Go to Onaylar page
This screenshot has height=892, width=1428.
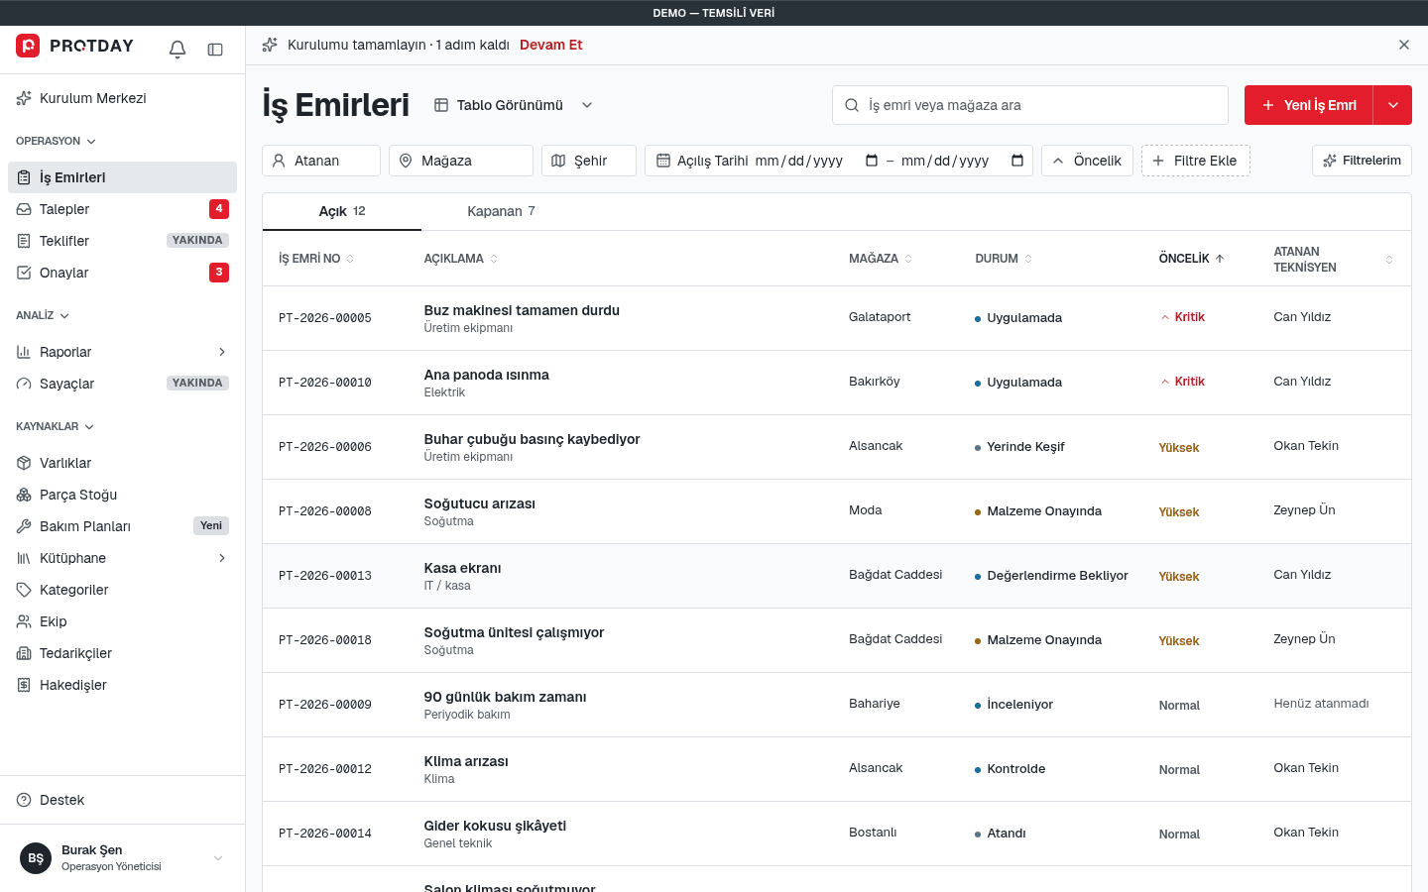tap(123, 273)
